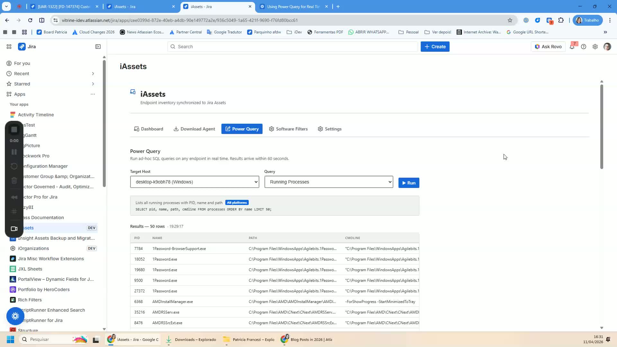Open Windows Start menu
The image size is (617, 347).
click(10, 339)
